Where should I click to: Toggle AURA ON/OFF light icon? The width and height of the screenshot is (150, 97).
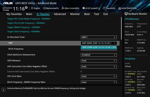coord(119,8)
